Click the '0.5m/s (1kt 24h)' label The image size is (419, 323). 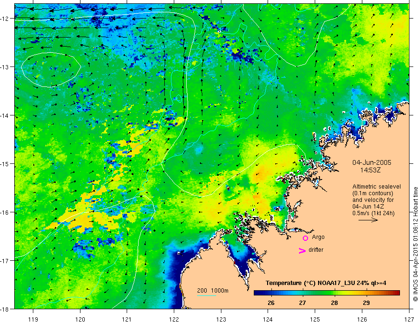tap(373, 213)
